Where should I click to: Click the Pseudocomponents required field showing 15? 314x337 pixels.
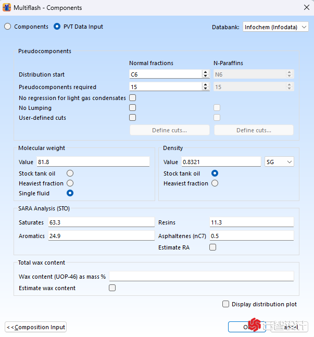[166, 87]
